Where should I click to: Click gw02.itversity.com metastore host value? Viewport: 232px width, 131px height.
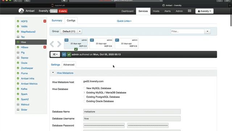pos(94,81)
